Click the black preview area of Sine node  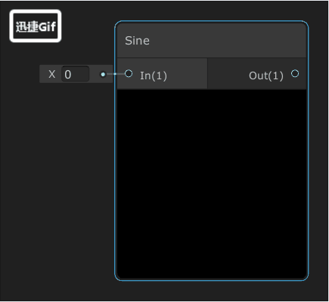[x=212, y=183]
